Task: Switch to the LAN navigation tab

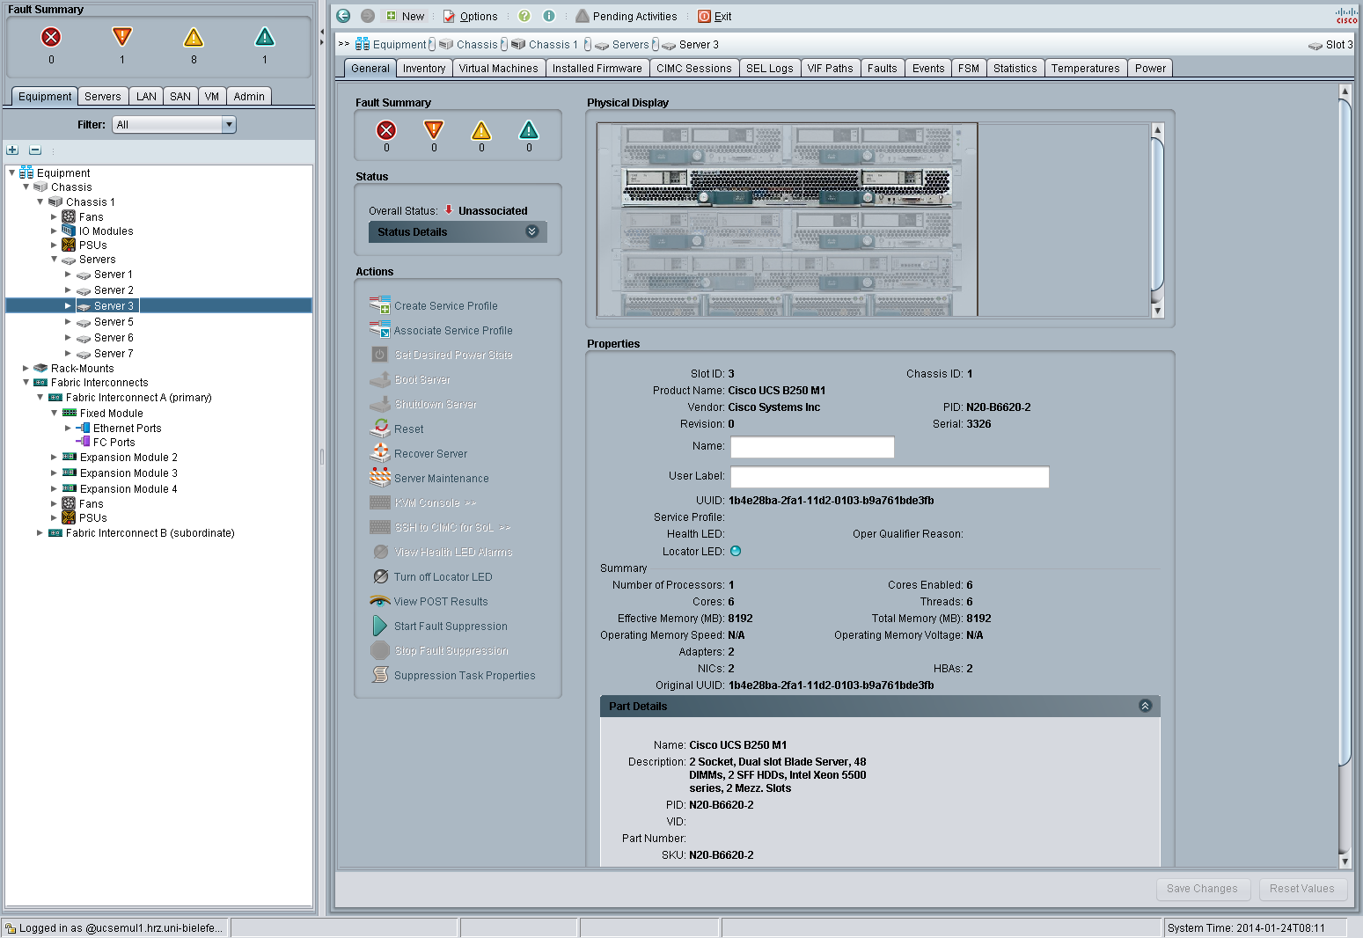Action: (146, 97)
